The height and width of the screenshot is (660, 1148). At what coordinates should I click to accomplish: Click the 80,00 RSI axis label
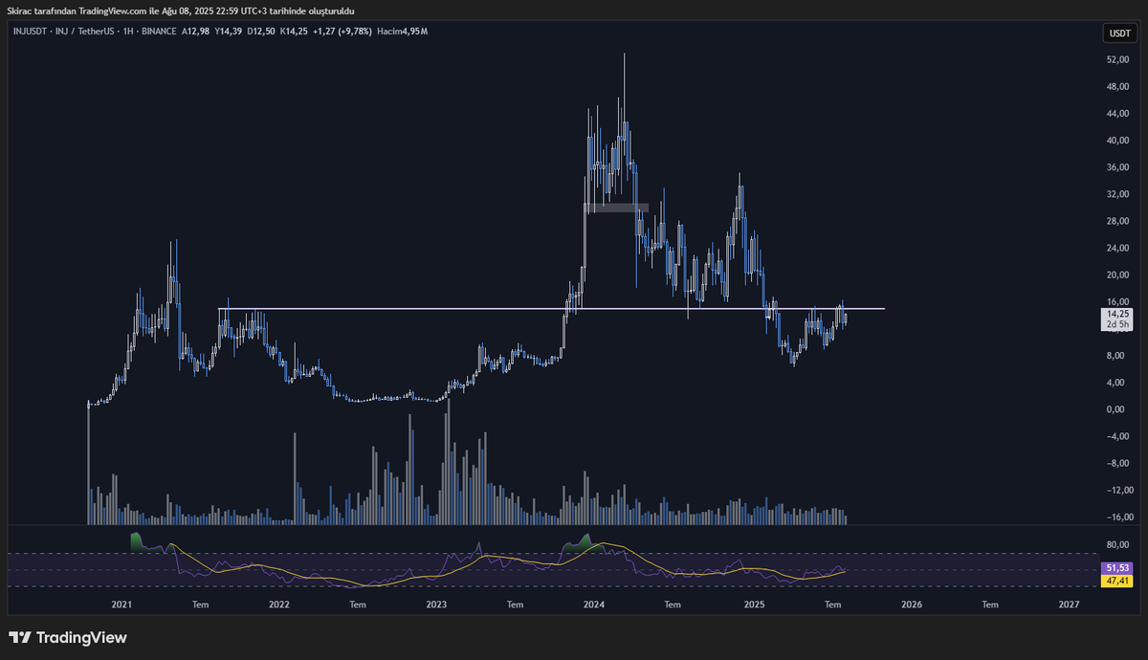point(1118,545)
